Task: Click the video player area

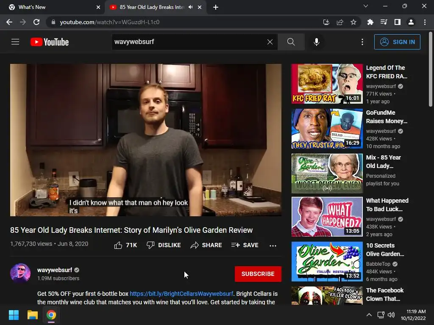Action: tap(146, 140)
